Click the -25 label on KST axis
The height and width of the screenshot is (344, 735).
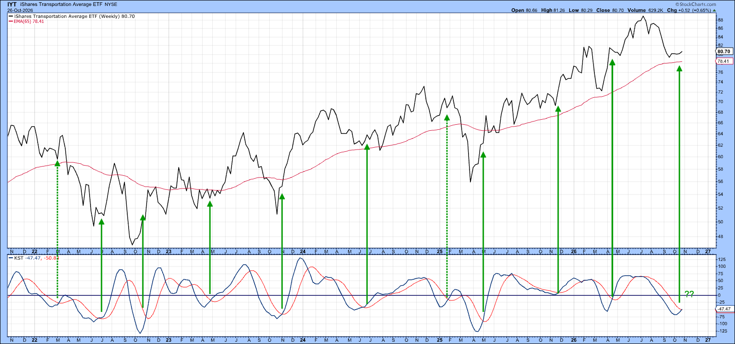click(721, 302)
